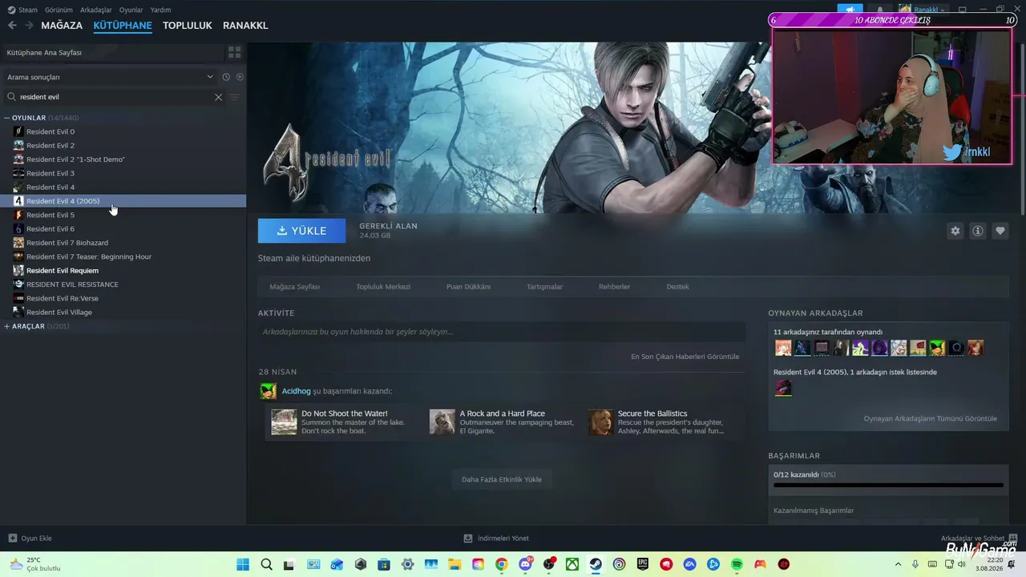Screen dimensions: 1026x577
Task: Expand the ARAÇLAR category
Action: (x=7, y=326)
